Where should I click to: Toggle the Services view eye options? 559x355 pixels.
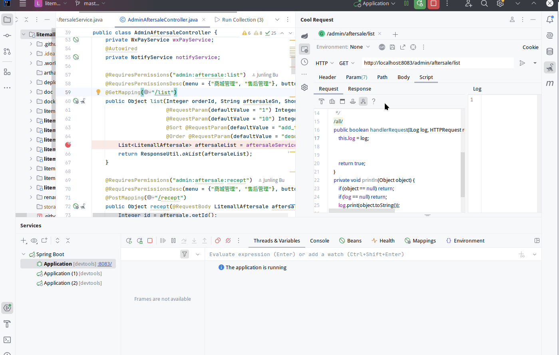tap(34, 241)
